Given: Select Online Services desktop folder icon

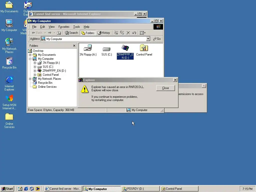Looking at the screenshot, I should click(9, 121).
